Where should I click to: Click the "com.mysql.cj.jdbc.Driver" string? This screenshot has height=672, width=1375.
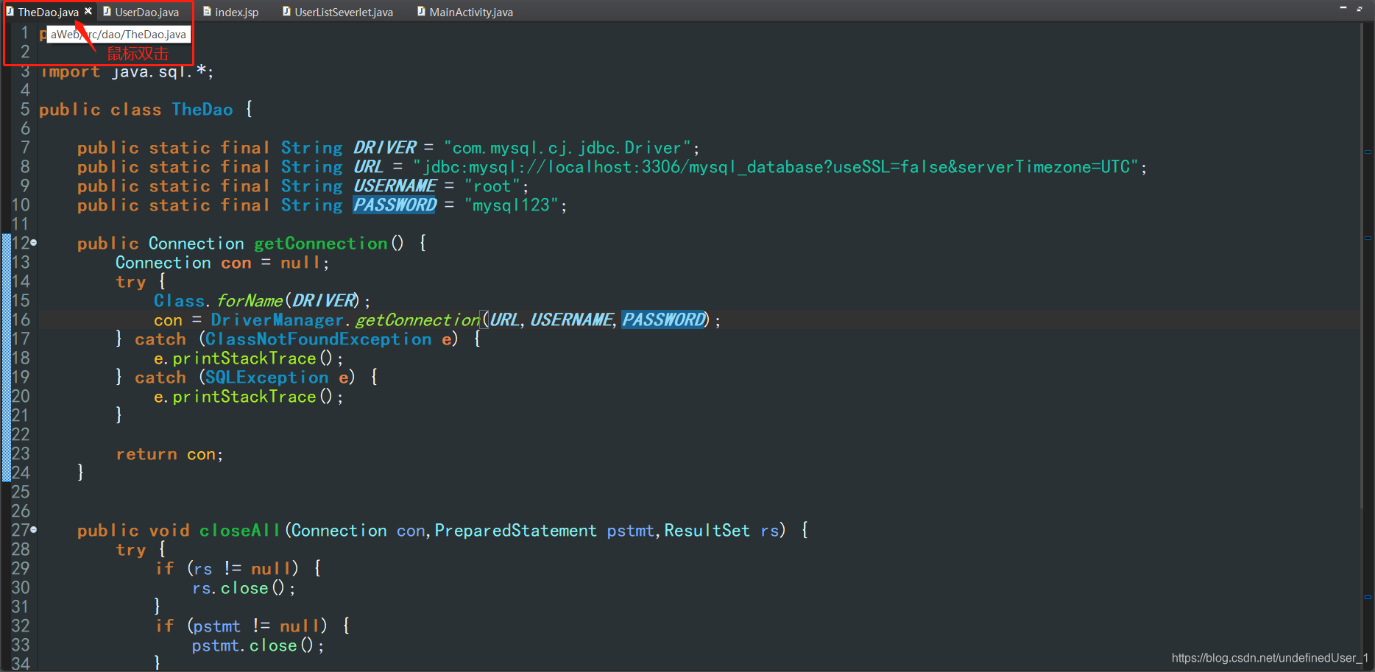(x=568, y=147)
